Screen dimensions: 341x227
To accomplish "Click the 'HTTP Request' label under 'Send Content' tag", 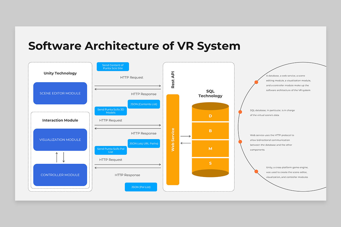I will tap(132, 77).
